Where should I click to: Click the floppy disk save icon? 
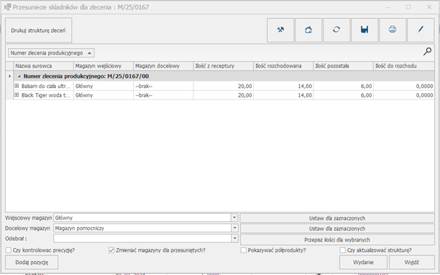pos(364,30)
